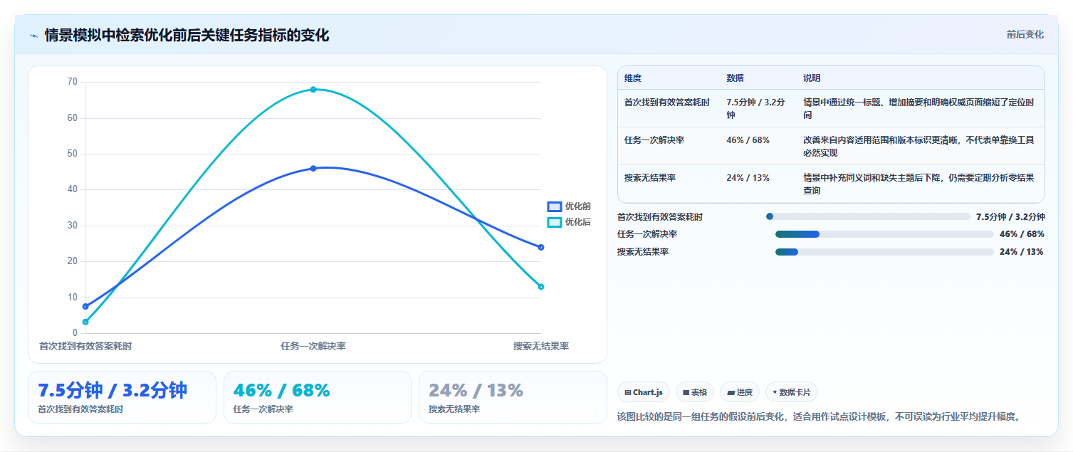Click the x-axis label 首次找到有效答案耗时
This screenshot has width=1073, height=452.
coord(85,347)
